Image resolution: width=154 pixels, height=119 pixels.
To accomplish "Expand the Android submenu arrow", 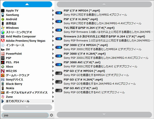I will (53, 19).
